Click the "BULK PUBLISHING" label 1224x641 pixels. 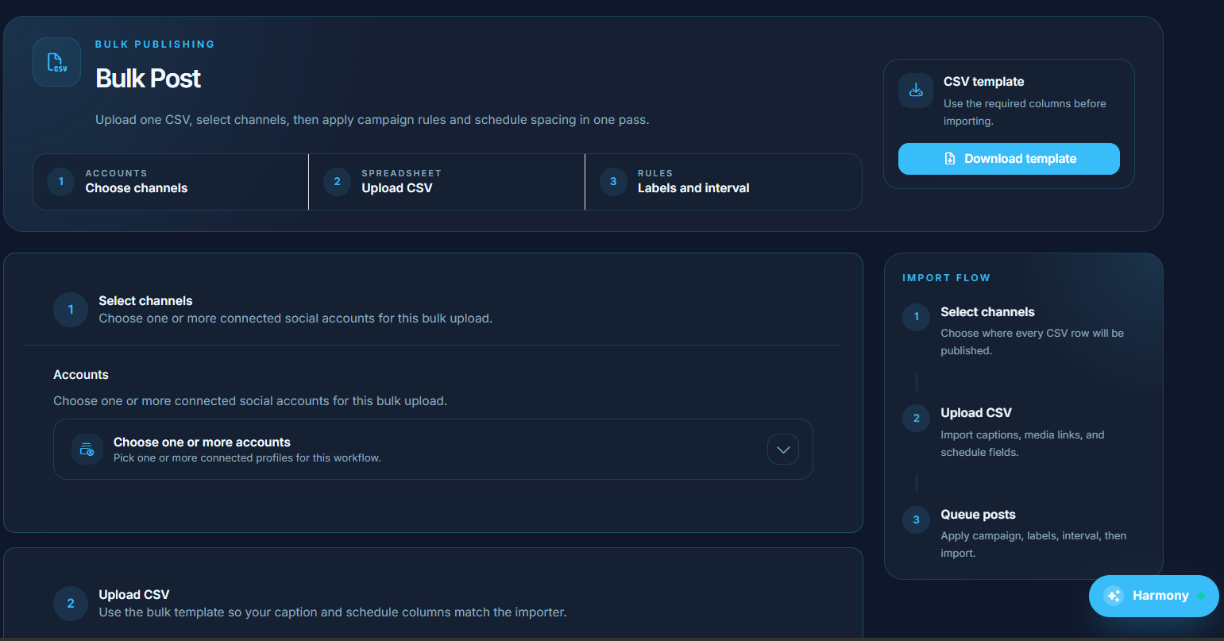coord(155,44)
